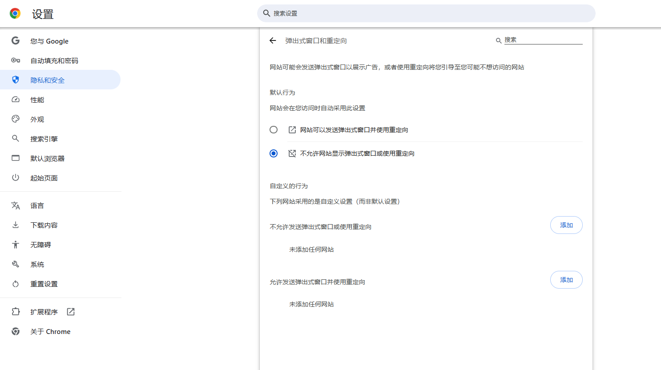Click the magnifier icon for 搜索引擎
Screen dimensions: 661x370
tap(16, 139)
